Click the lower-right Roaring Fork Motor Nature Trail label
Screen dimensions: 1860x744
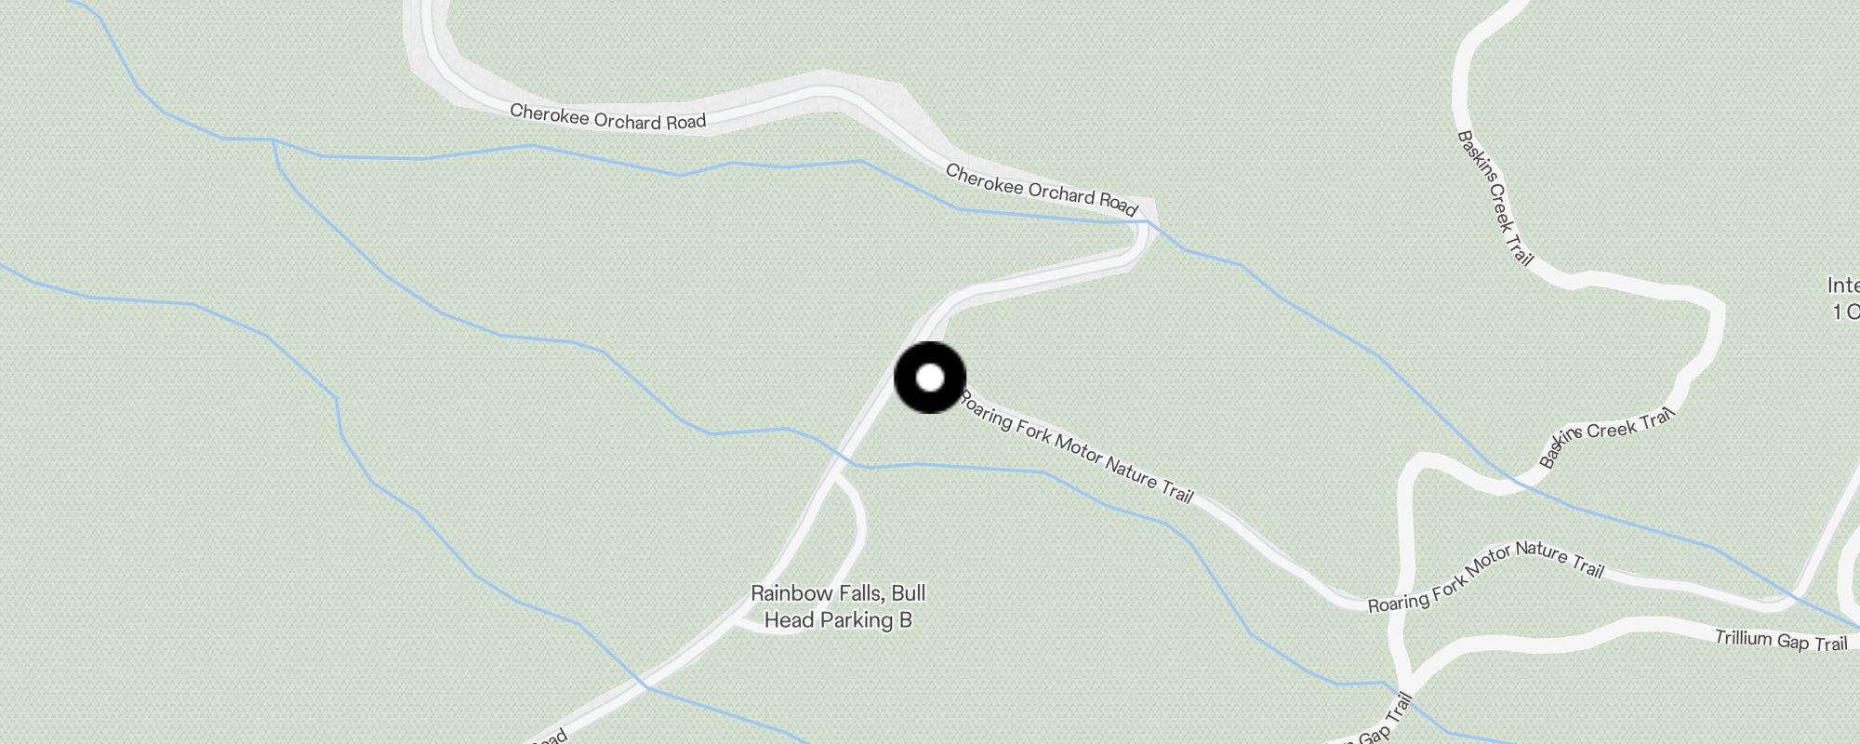point(1486,575)
